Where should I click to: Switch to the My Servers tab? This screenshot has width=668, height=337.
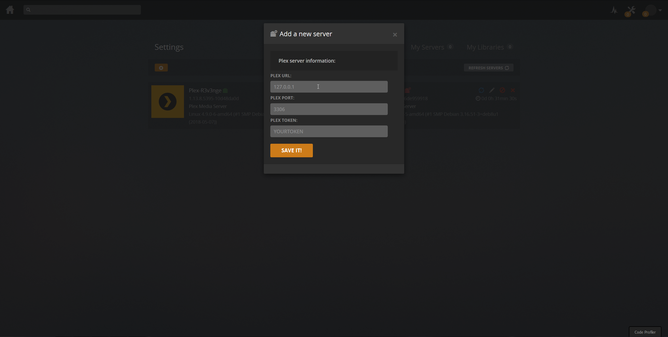(x=427, y=47)
